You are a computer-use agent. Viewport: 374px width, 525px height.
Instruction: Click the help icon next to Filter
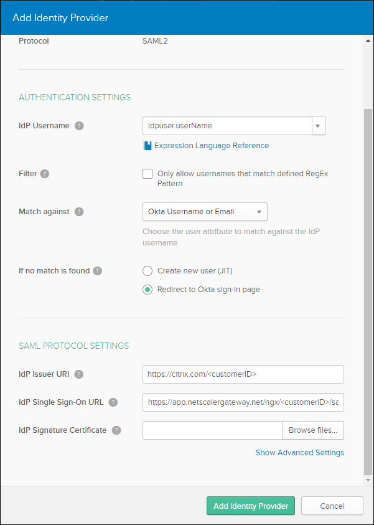(x=45, y=174)
